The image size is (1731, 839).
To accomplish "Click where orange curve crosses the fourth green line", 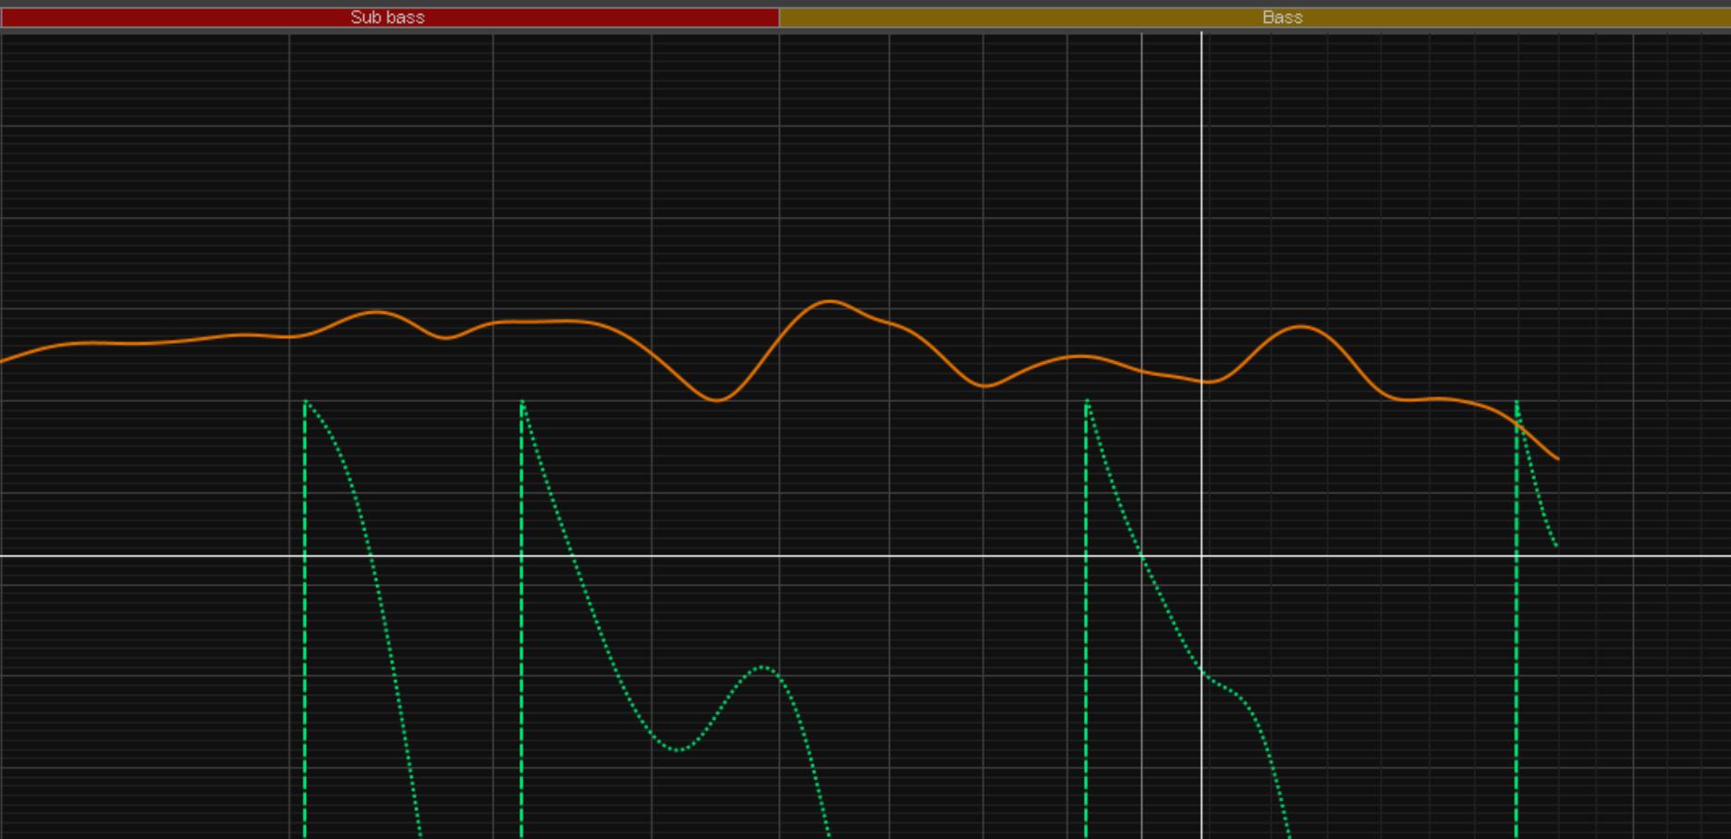I will (x=1517, y=423).
